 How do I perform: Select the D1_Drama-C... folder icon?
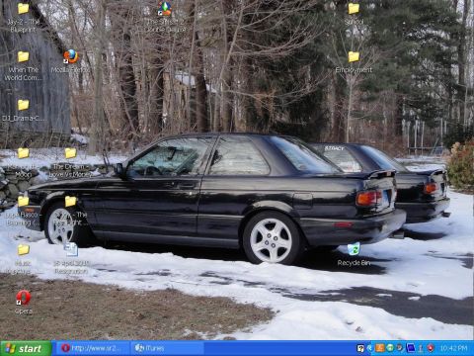tap(23, 105)
